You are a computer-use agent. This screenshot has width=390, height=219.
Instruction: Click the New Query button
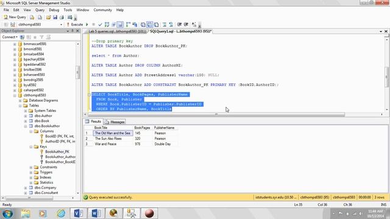click(x=15, y=17)
